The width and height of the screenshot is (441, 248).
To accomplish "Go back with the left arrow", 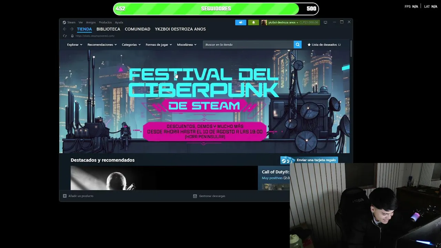I will tap(64, 29).
